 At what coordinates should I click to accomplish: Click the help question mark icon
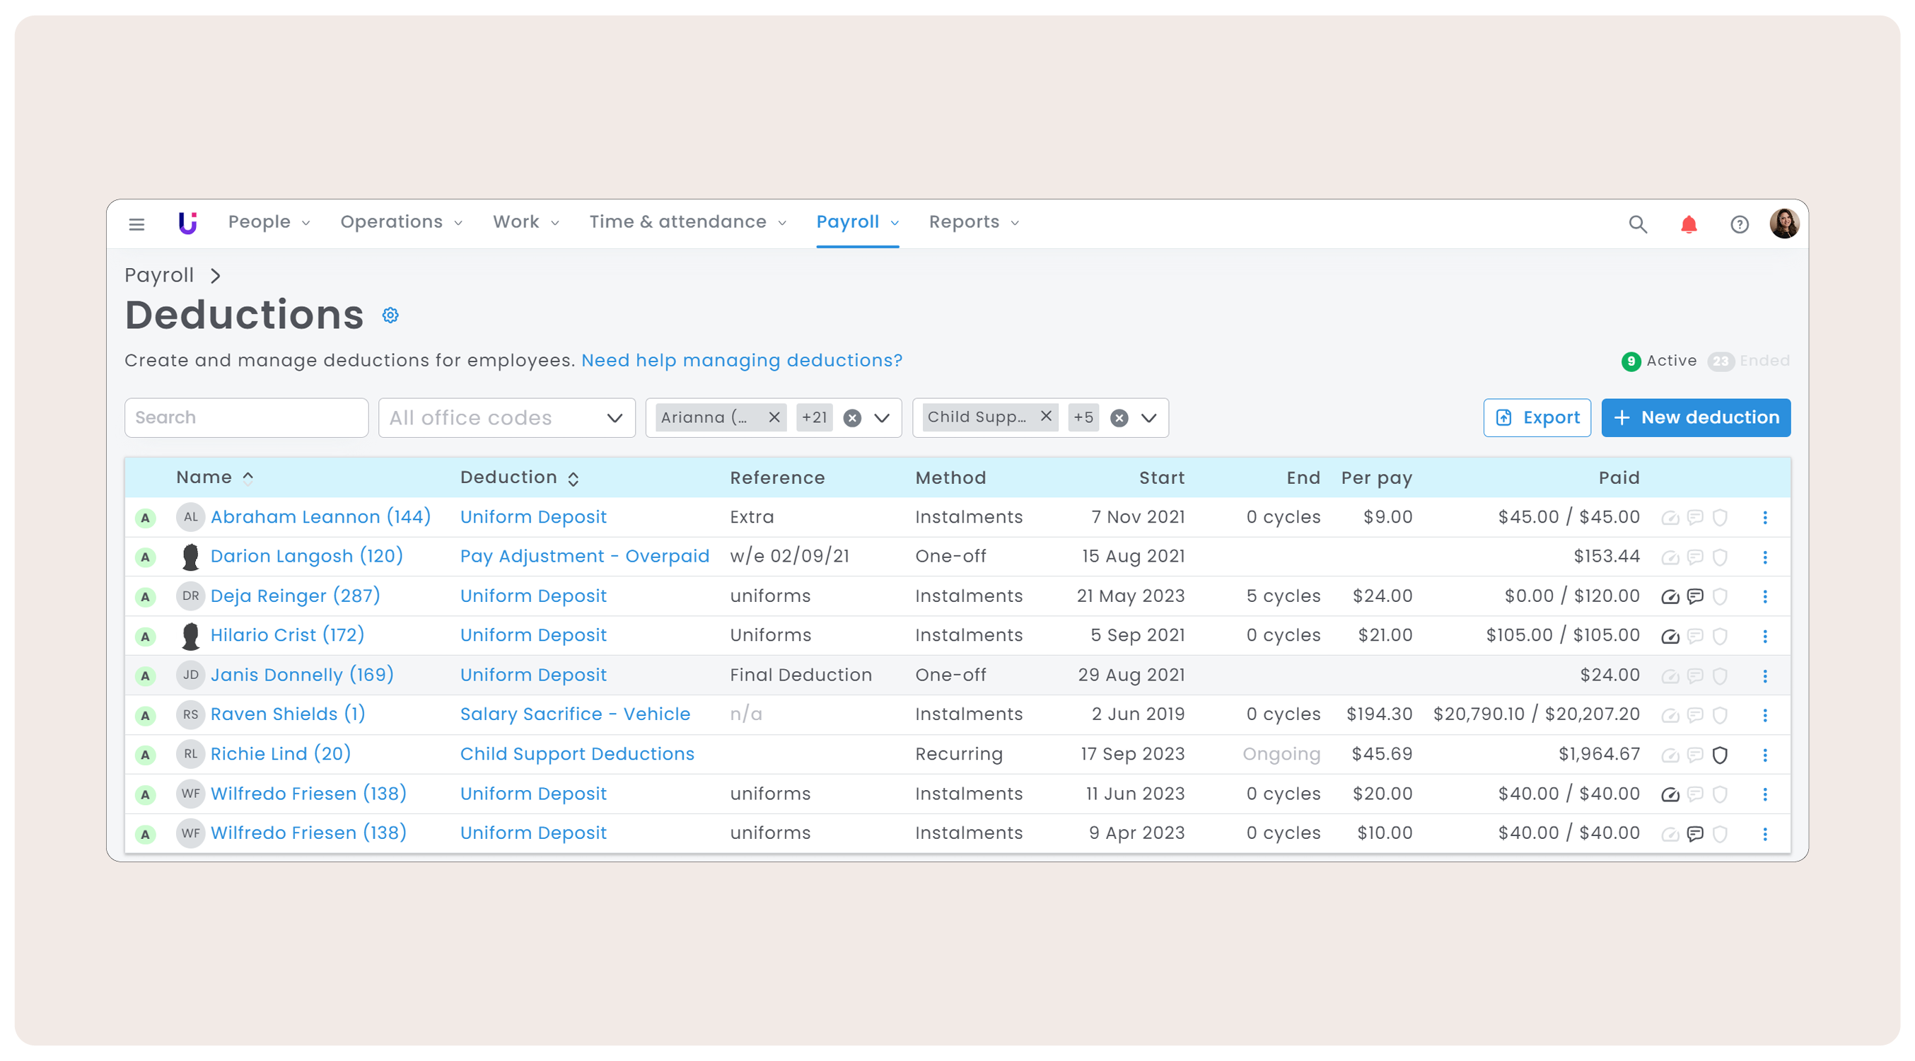[x=1739, y=224]
